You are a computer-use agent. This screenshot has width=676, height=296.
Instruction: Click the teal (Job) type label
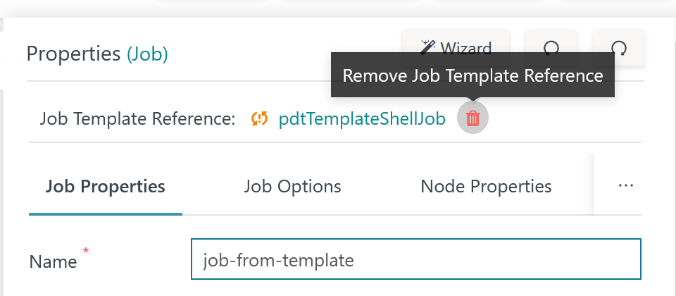pos(147,54)
